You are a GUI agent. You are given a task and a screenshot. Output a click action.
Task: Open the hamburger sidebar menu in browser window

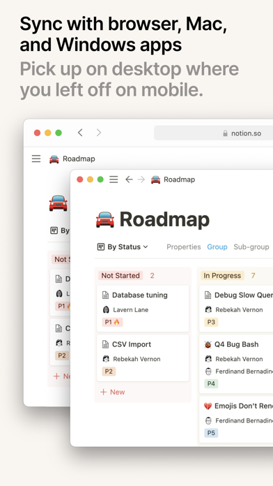(36, 159)
